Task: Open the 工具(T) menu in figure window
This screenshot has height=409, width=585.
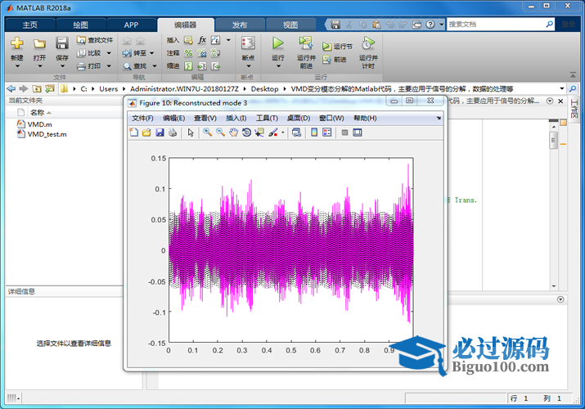Action: pyautogui.click(x=267, y=118)
